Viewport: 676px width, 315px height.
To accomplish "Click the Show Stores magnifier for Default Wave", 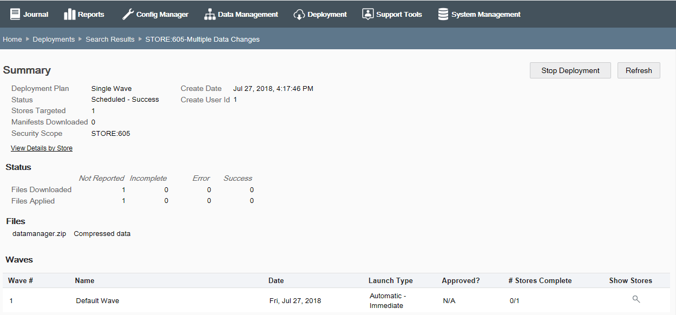I will (x=636, y=299).
